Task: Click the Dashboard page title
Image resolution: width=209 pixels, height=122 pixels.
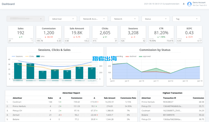Action: point(8,4)
